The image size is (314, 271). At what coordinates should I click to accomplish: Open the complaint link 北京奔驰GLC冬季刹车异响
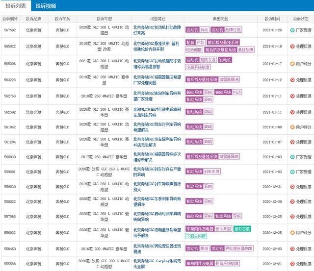(x=157, y=202)
